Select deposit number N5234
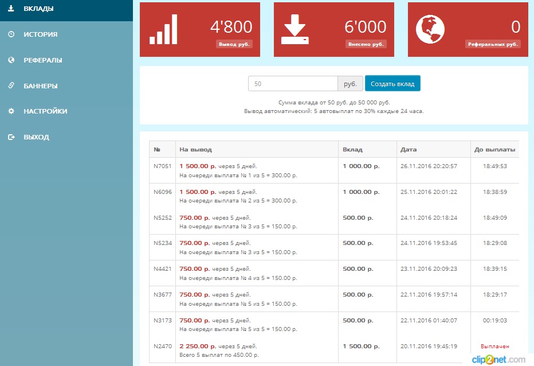The width and height of the screenshot is (534, 366). tap(163, 243)
